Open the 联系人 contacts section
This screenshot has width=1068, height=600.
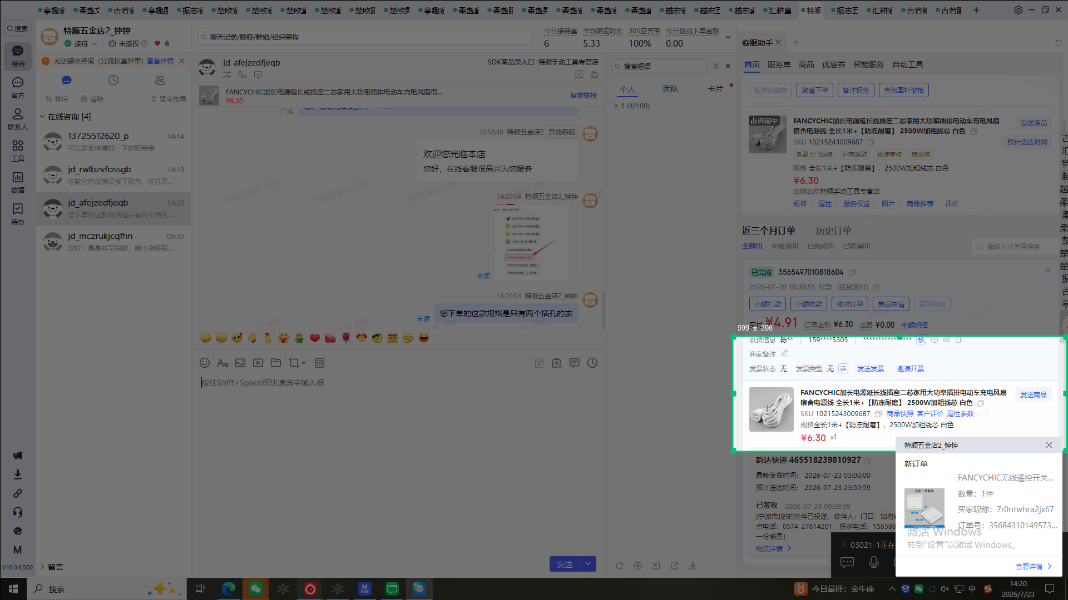click(18, 119)
